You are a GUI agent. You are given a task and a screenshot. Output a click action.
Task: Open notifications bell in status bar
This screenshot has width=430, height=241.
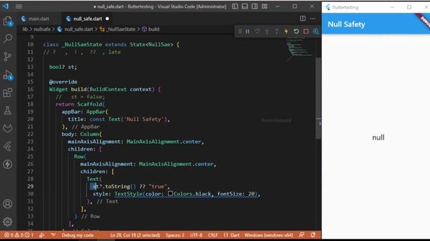313,235
